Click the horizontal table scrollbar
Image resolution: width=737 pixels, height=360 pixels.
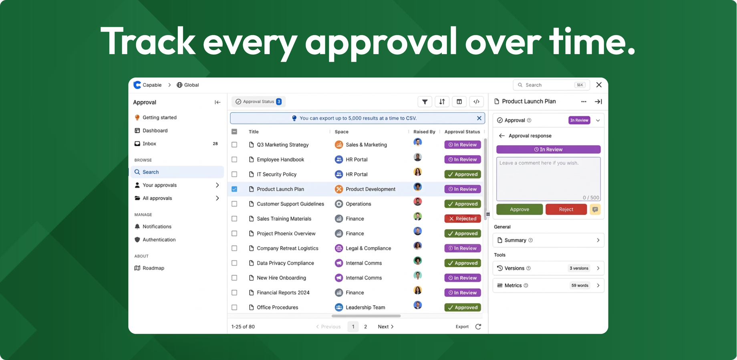(x=366, y=316)
